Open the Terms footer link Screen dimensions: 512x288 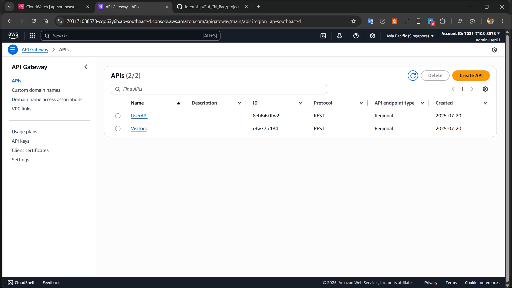[x=451, y=283]
